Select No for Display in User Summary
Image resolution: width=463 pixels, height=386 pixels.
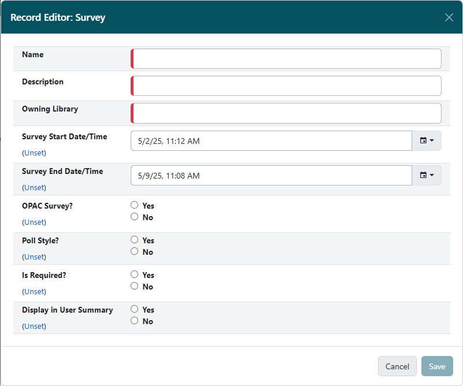click(x=134, y=321)
